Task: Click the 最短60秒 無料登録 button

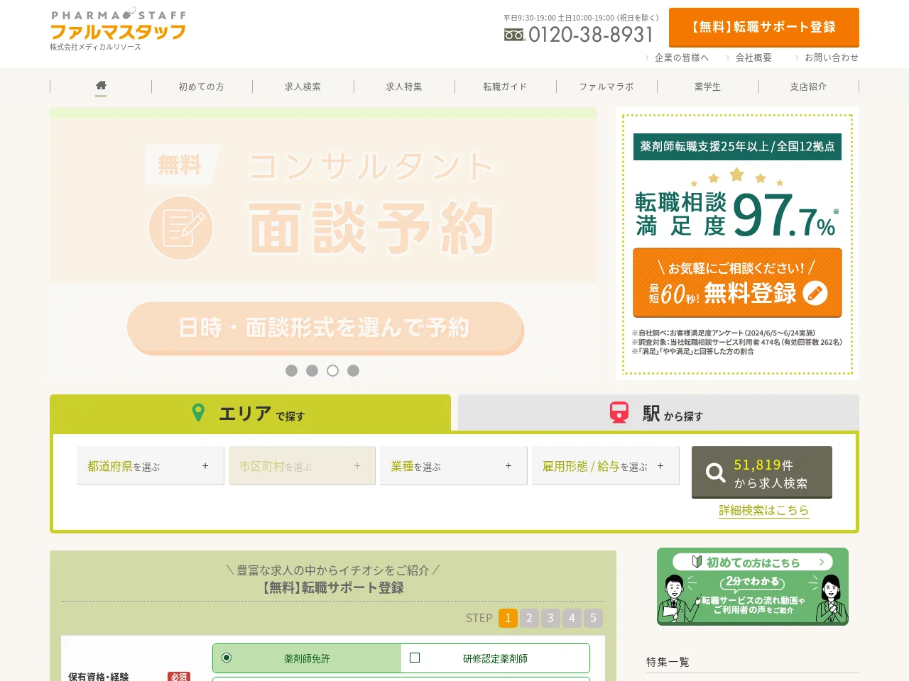Action: coord(737,282)
